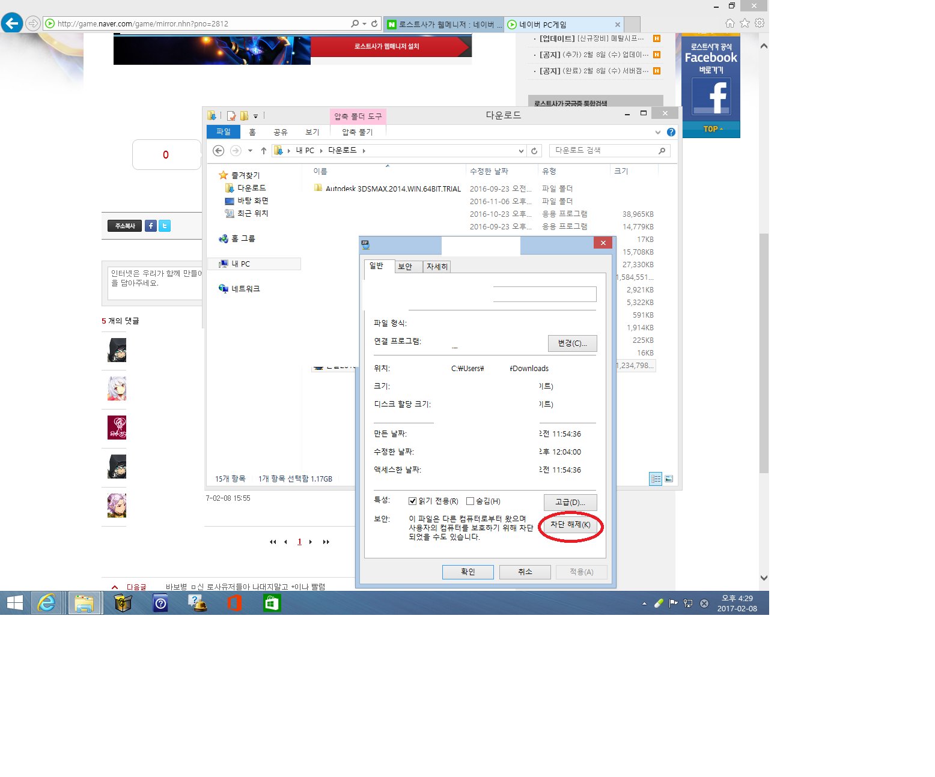Screen dimensions: 935x777
Task: Open quick access toolbar customize dropdown
Action: click(x=255, y=116)
